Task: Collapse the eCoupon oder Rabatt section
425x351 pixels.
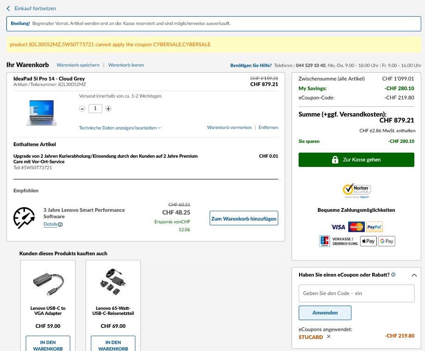Action: click(414, 275)
